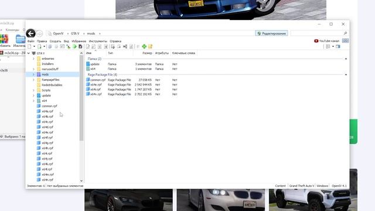Expand the x64 tree node
Image resolution: width=375 pixels, height=211 pixels.
pos(33,101)
